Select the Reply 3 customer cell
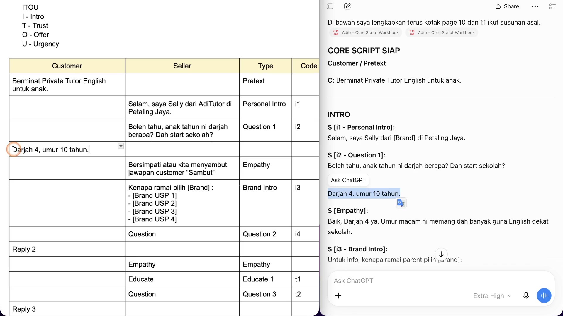Viewport: 563px width, 316px height. pyautogui.click(x=67, y=309)
